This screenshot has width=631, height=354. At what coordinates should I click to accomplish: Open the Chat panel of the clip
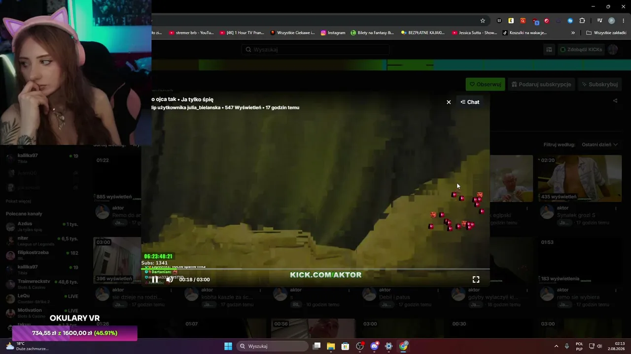tap(470, 102)
